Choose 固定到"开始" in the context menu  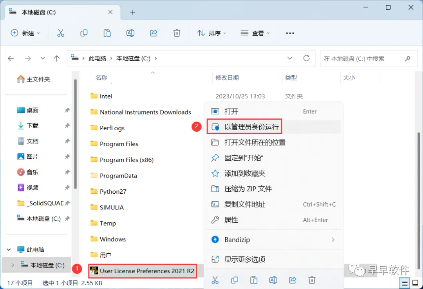pyautogui.click(x=273, y=158)
